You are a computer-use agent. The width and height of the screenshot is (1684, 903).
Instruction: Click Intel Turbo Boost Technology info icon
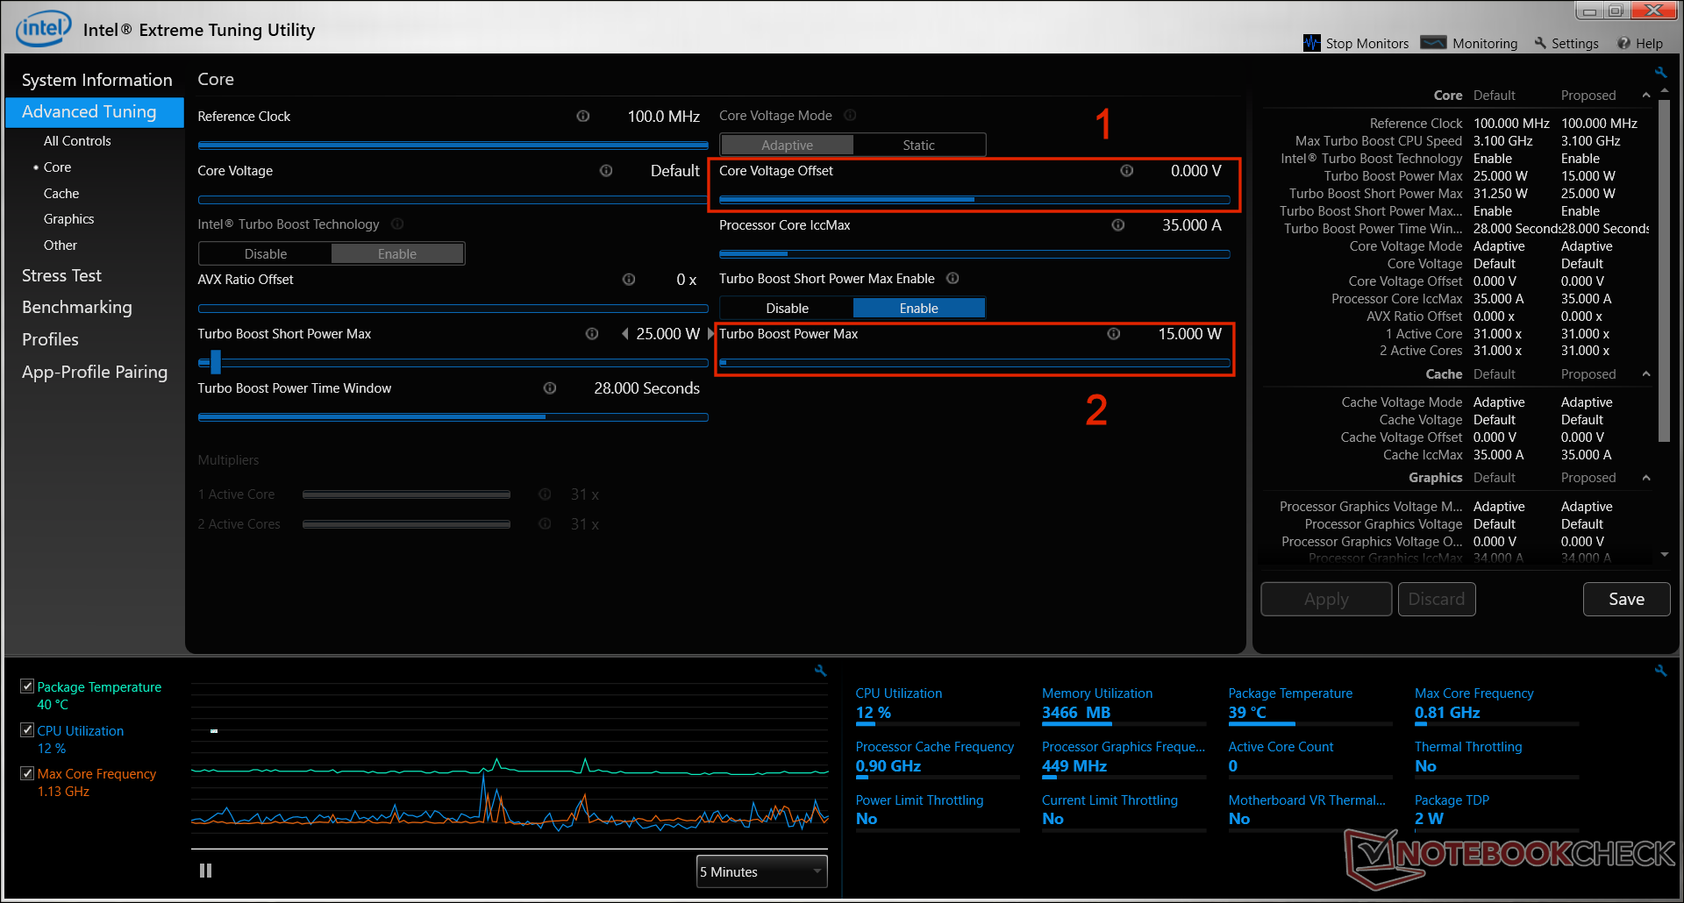coord(397,224)
